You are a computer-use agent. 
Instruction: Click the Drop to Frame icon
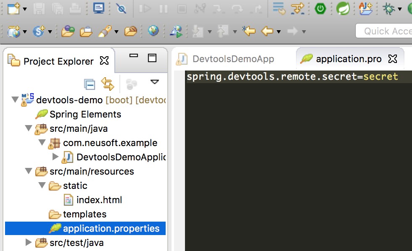tap(279, 9)
